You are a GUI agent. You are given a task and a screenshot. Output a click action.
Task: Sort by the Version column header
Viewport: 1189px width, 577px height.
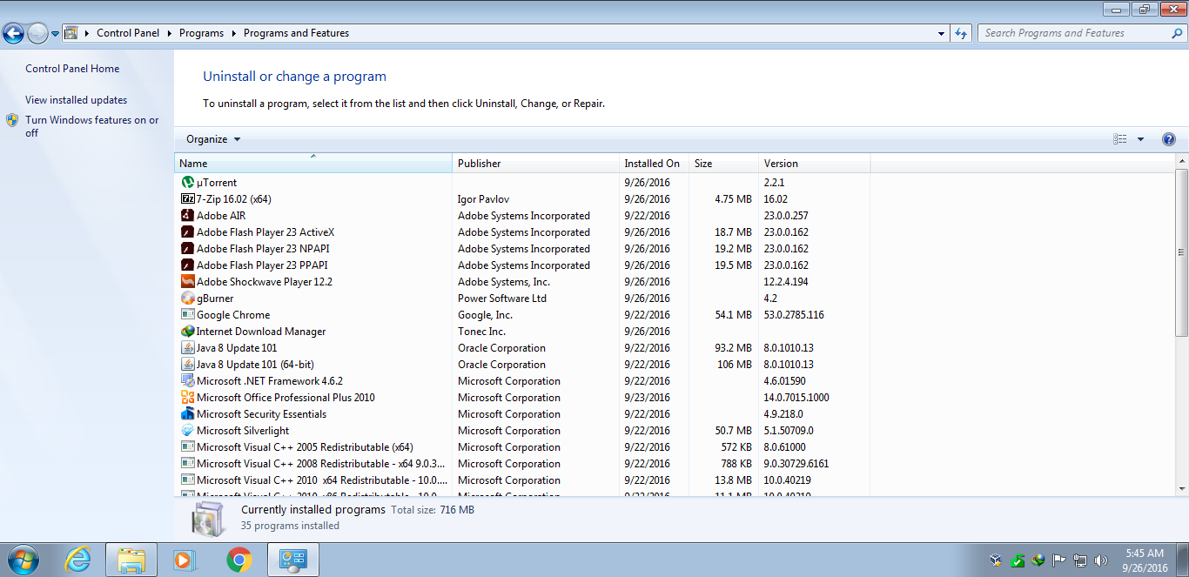[x=814, y=163]
